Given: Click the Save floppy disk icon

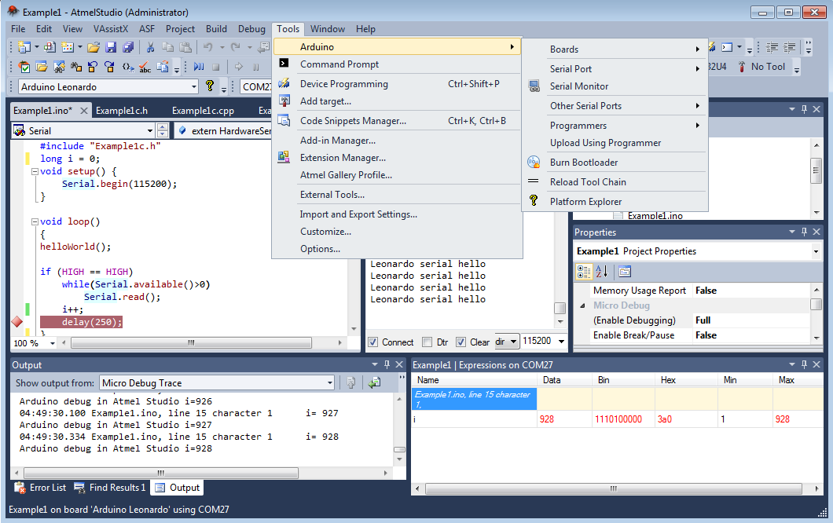Looking at the screenshot, I should (111, 47).
